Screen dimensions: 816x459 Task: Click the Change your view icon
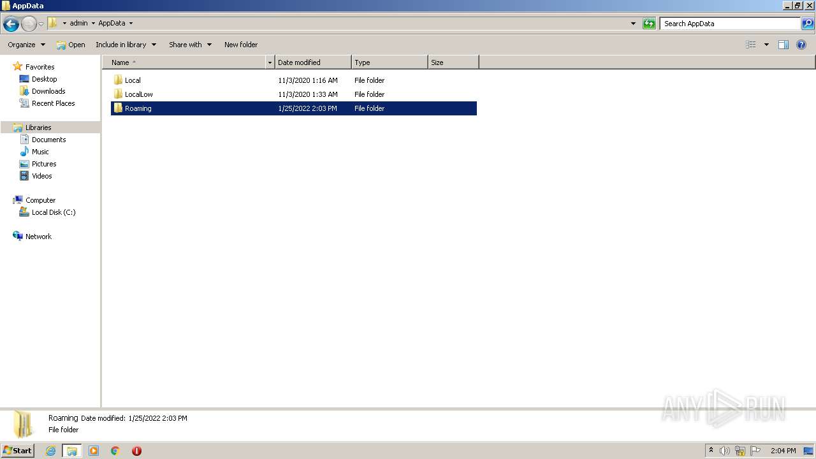pyautogui.click(x=751, y=45)
